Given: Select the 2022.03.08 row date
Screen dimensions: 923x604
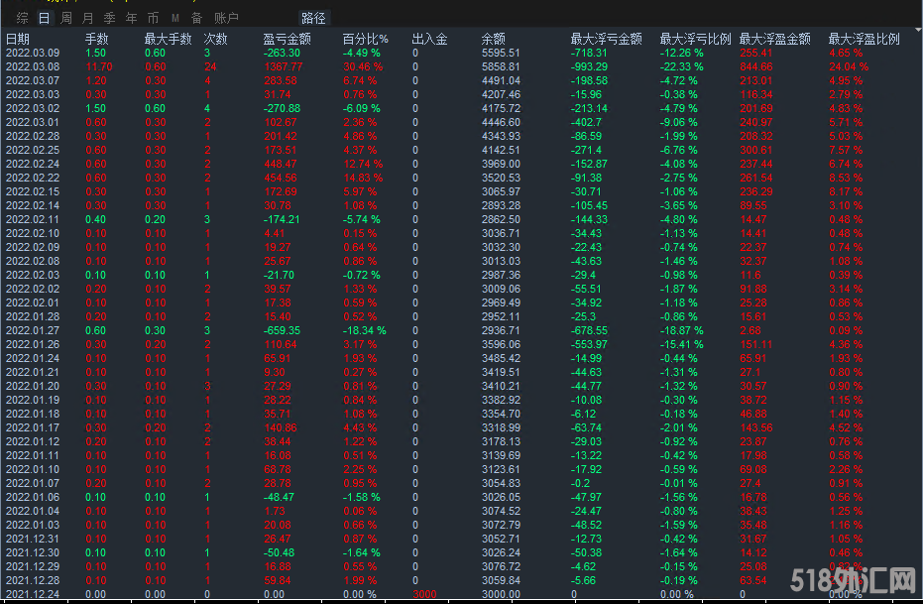Looking at the screenshot, I should click(x=33, y=66).
